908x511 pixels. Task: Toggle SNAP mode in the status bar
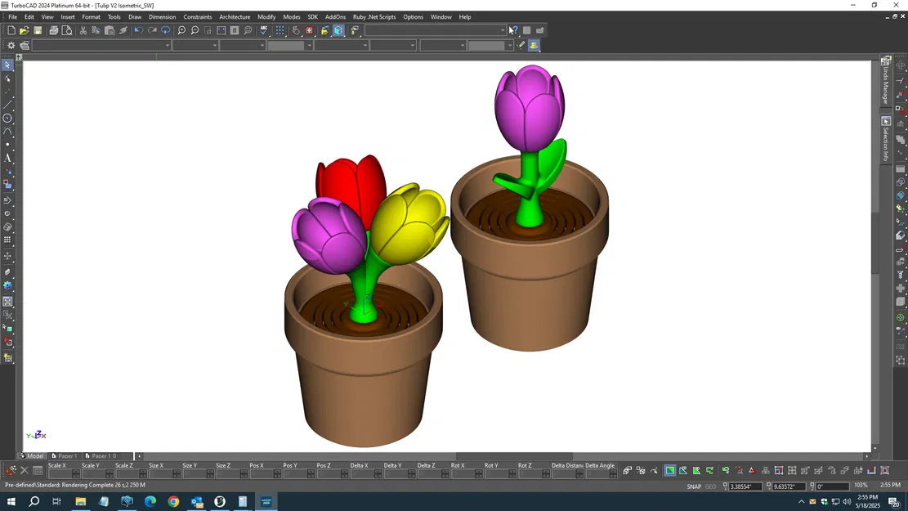coord(694,486)
